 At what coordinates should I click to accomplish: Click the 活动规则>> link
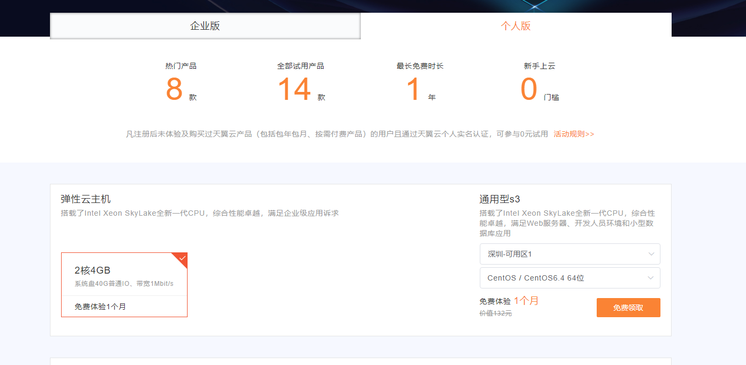click(574, 134)
